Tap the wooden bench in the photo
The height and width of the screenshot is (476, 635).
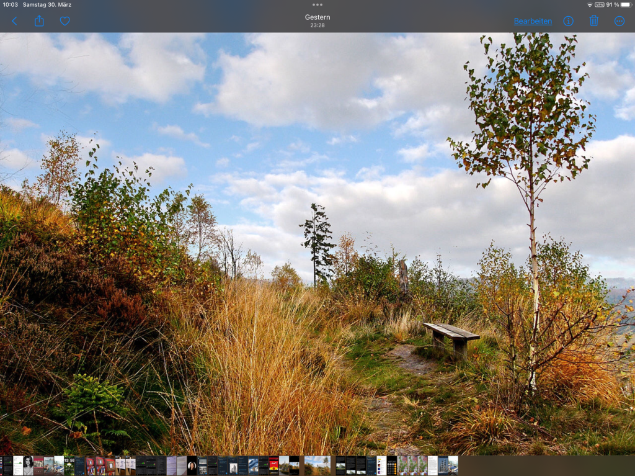click(451, 336)
